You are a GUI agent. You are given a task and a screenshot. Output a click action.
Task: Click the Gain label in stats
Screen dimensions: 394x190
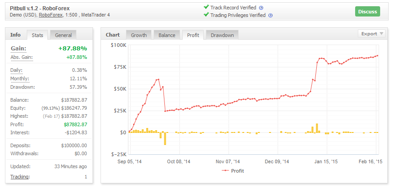tap(18, 48)
